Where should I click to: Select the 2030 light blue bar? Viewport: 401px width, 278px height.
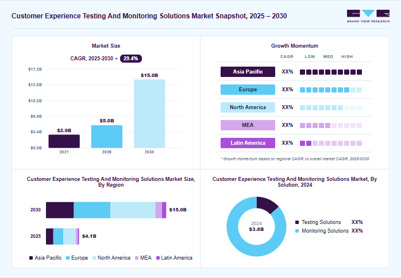point(149,114)
